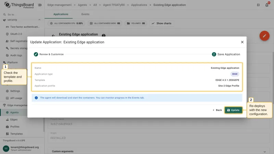Click the help icon beside the application title
Viewport: 274px width, 154px height.
[x=104, y=36]
